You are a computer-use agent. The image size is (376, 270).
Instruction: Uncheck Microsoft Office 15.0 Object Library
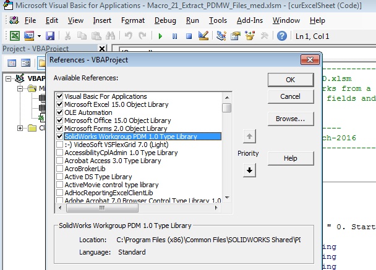pyautogui.click(x=60, y=120)
